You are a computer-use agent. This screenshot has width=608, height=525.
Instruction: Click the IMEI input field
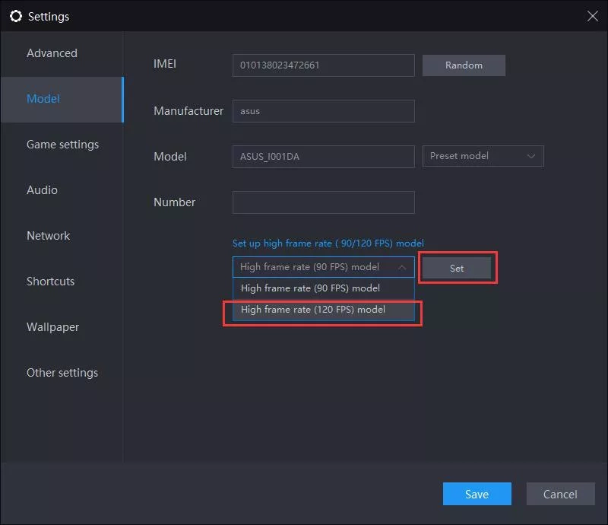pos(323,65)
